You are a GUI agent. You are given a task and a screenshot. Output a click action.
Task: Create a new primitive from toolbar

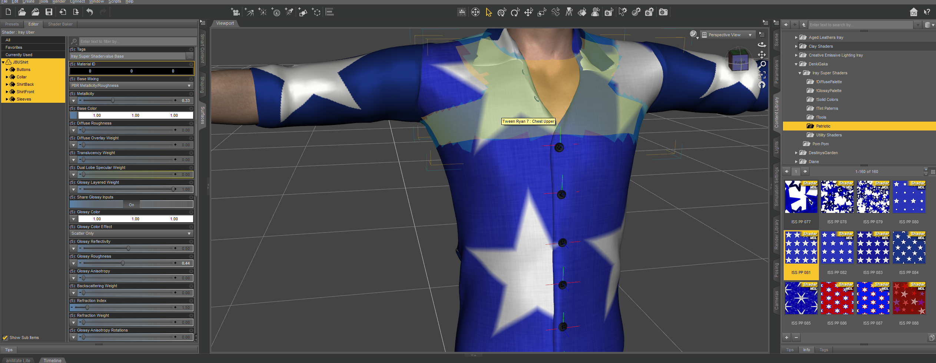click(303, 12)
